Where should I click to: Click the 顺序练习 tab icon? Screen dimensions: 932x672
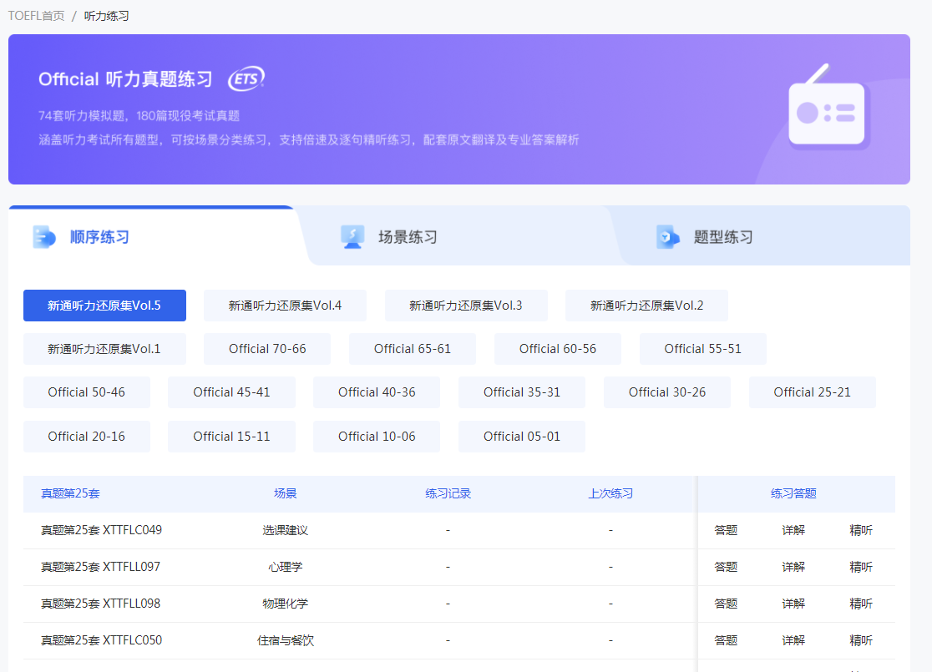pyautogui.click(x=44, y=237)
